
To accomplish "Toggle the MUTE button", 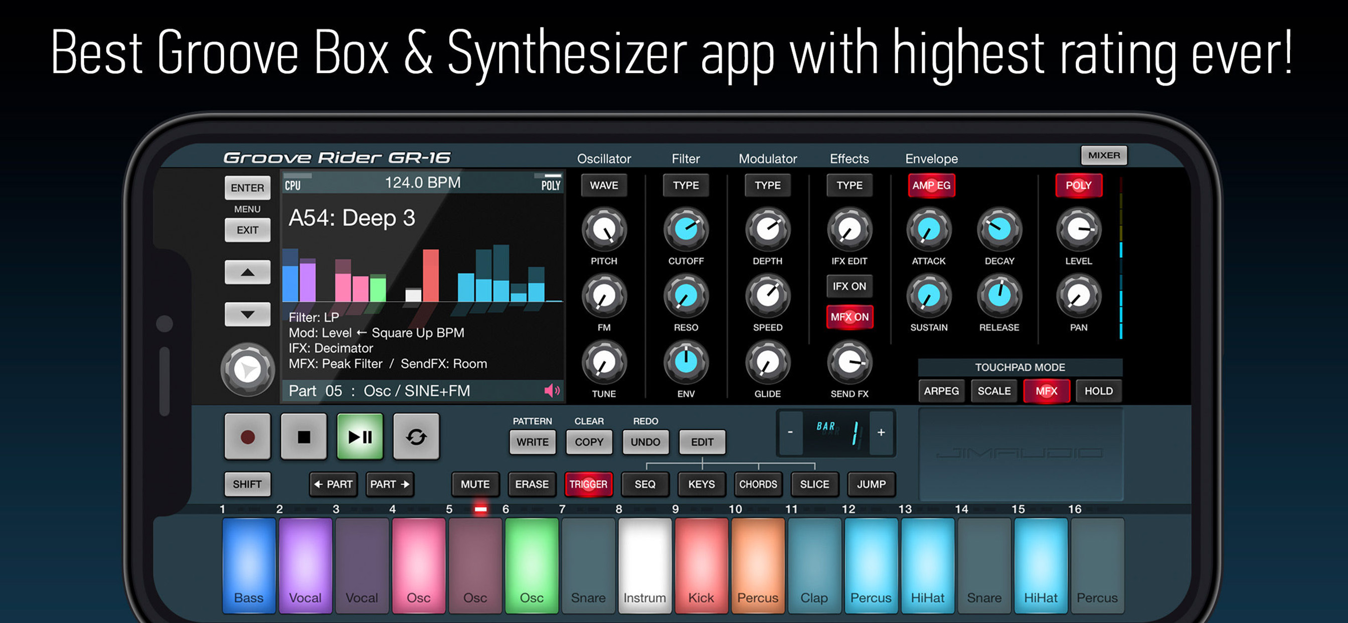I will click(x=475, y=484).
